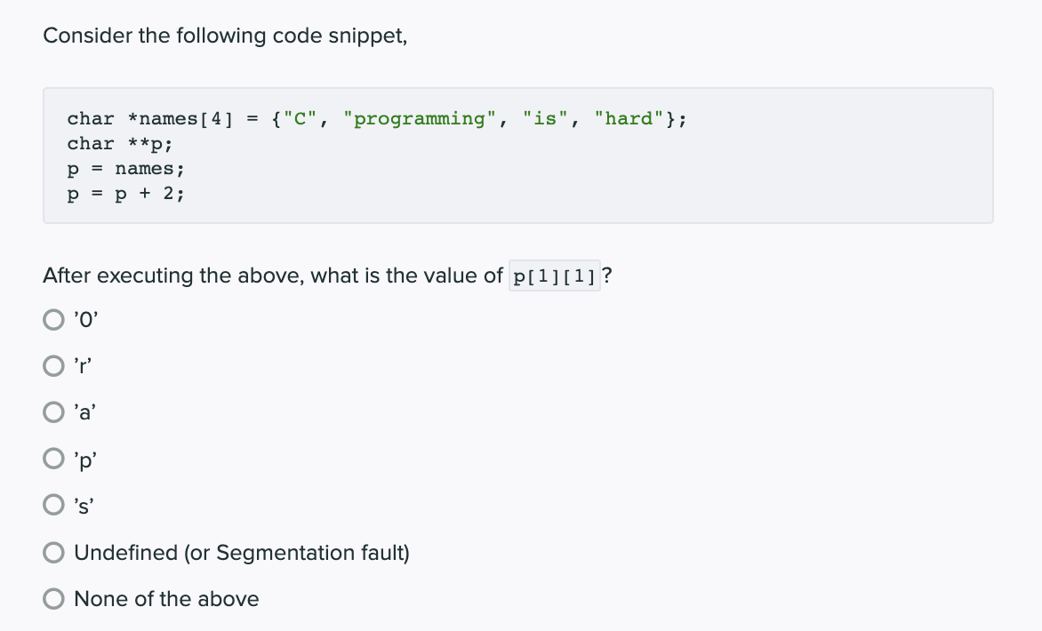The height and width of the screenshot is (631, 1042).
Task: Click the 'char **p;' code line
Action: [x=120, y=144]
